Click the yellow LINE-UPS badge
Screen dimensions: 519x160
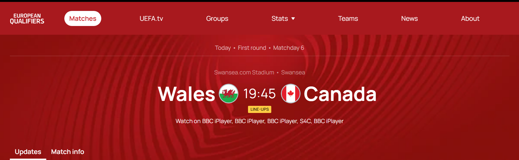(259, 109)
